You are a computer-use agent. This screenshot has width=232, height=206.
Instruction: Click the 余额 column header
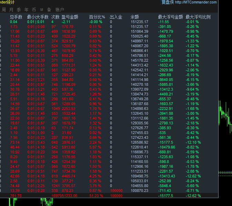click(135, 17)
